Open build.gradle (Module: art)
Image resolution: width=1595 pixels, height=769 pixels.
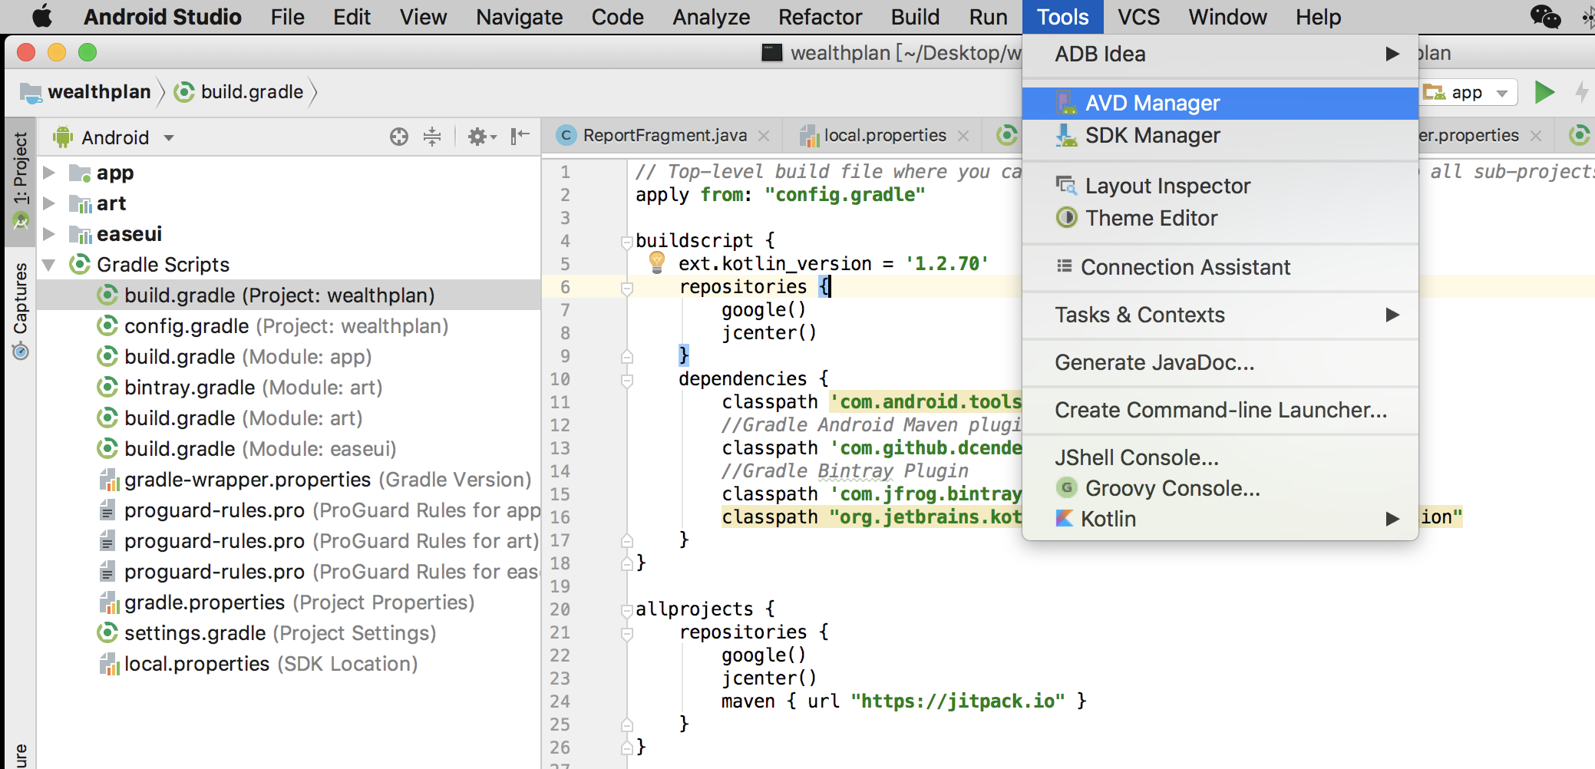(x=289, y=418)
